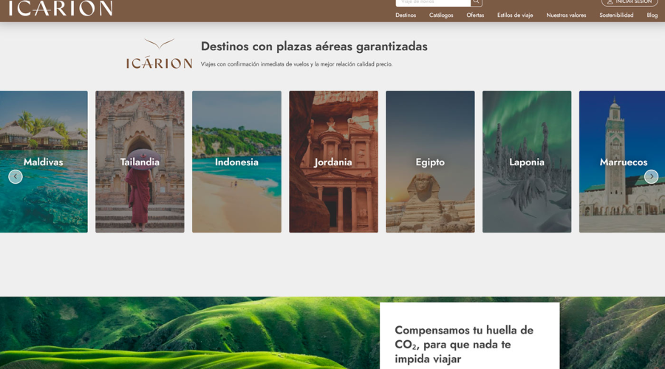This screenshot has width=665, height=369.
Task: Open Estilos de viaje menu
Action: tap(515, 15)
